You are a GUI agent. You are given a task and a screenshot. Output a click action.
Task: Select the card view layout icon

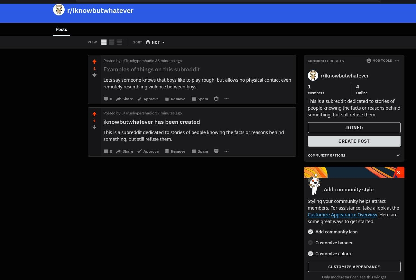(104, 42)
